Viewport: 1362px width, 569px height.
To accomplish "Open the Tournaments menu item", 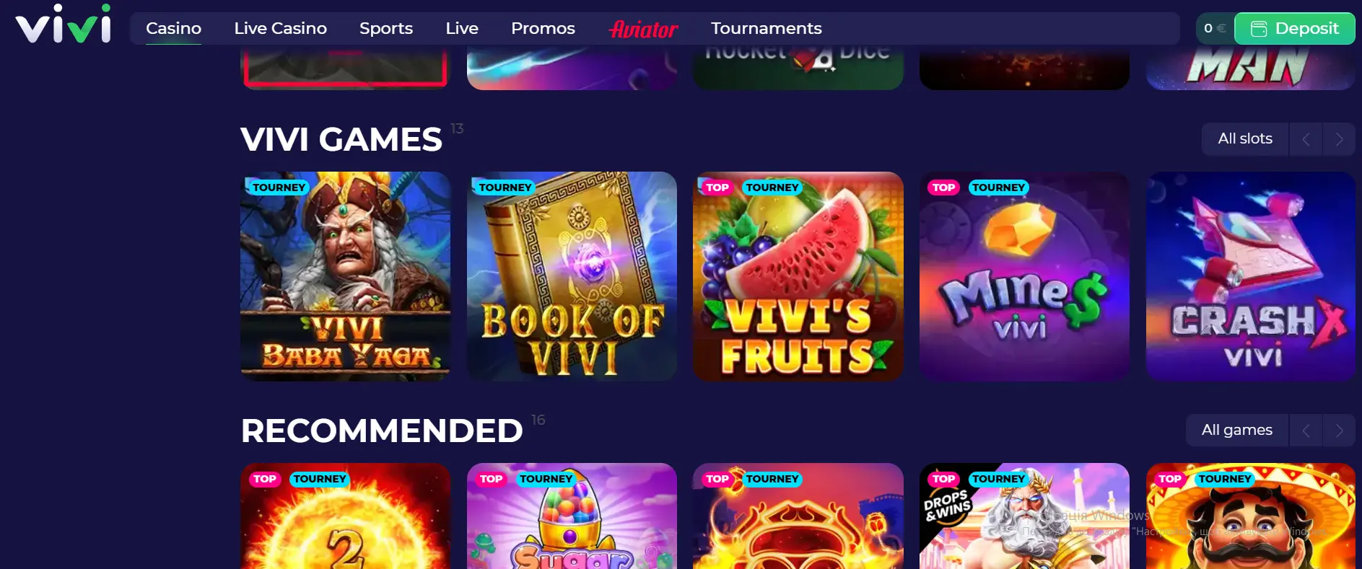I will 766,28.
